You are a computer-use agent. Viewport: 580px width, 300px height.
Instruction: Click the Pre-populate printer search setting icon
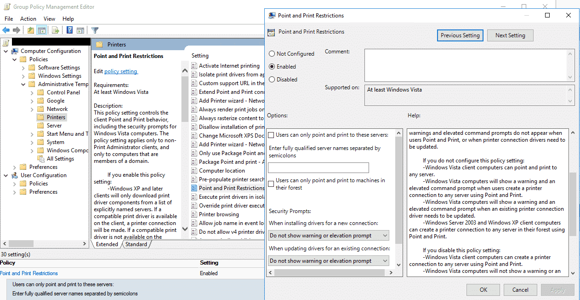point(194,179)
